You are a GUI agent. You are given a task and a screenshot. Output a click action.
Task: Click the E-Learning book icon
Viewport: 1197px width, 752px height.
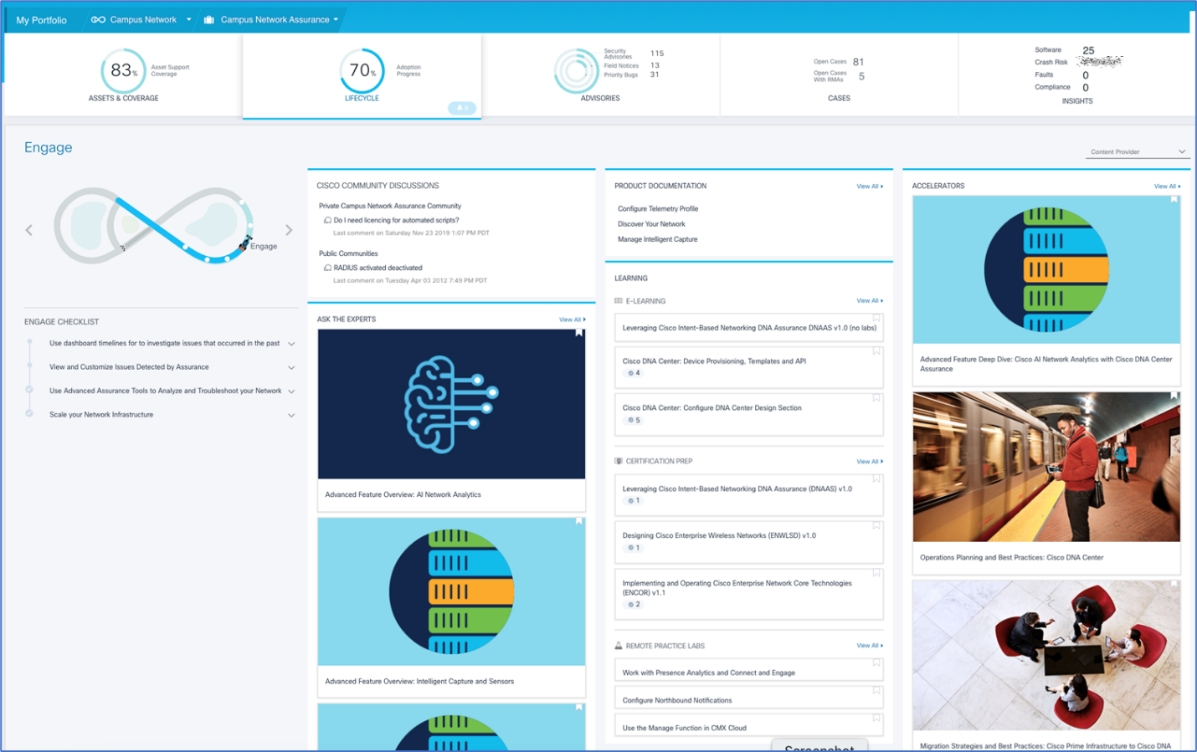[619, 300]
